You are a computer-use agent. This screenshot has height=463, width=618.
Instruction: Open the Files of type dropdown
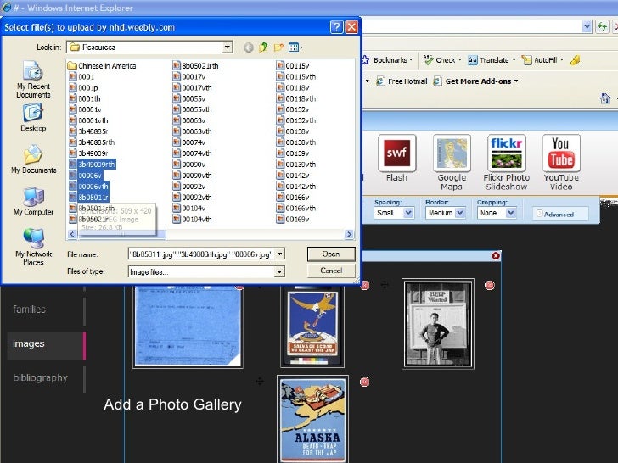278,272
